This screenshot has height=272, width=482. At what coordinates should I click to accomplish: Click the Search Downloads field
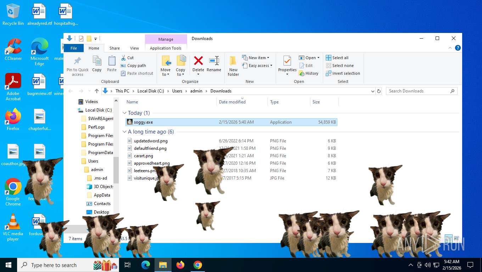click(421, 91)
